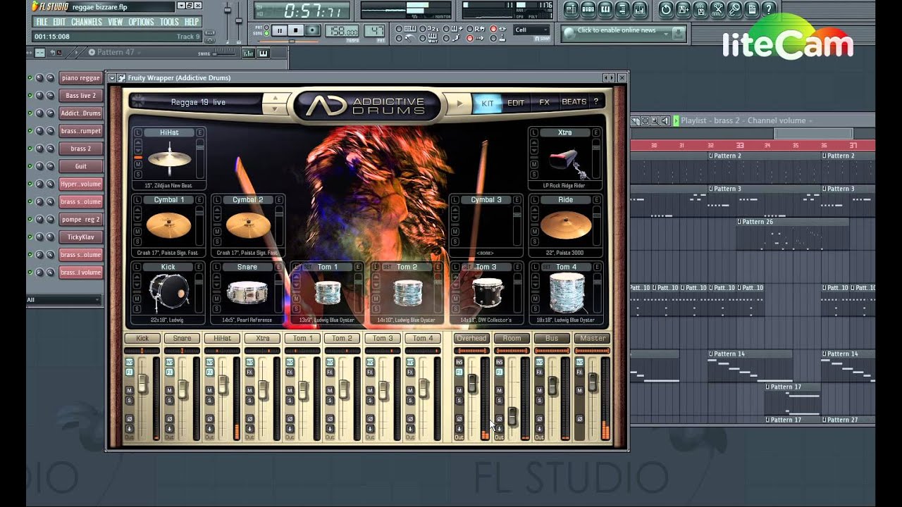This screenshot has width=902, height=507.
Task: Click the phase invert button on Master channel
Action: tap(579, 419)
